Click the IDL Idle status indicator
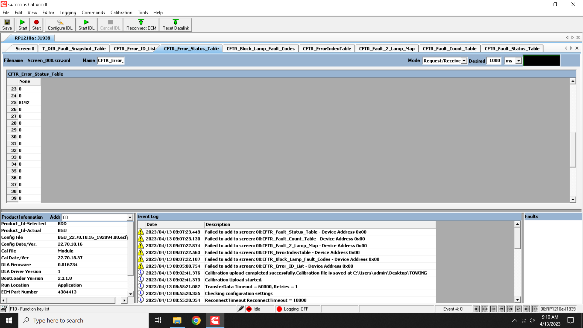Screen dimensions: 583x328 click(x=249, y=309)
